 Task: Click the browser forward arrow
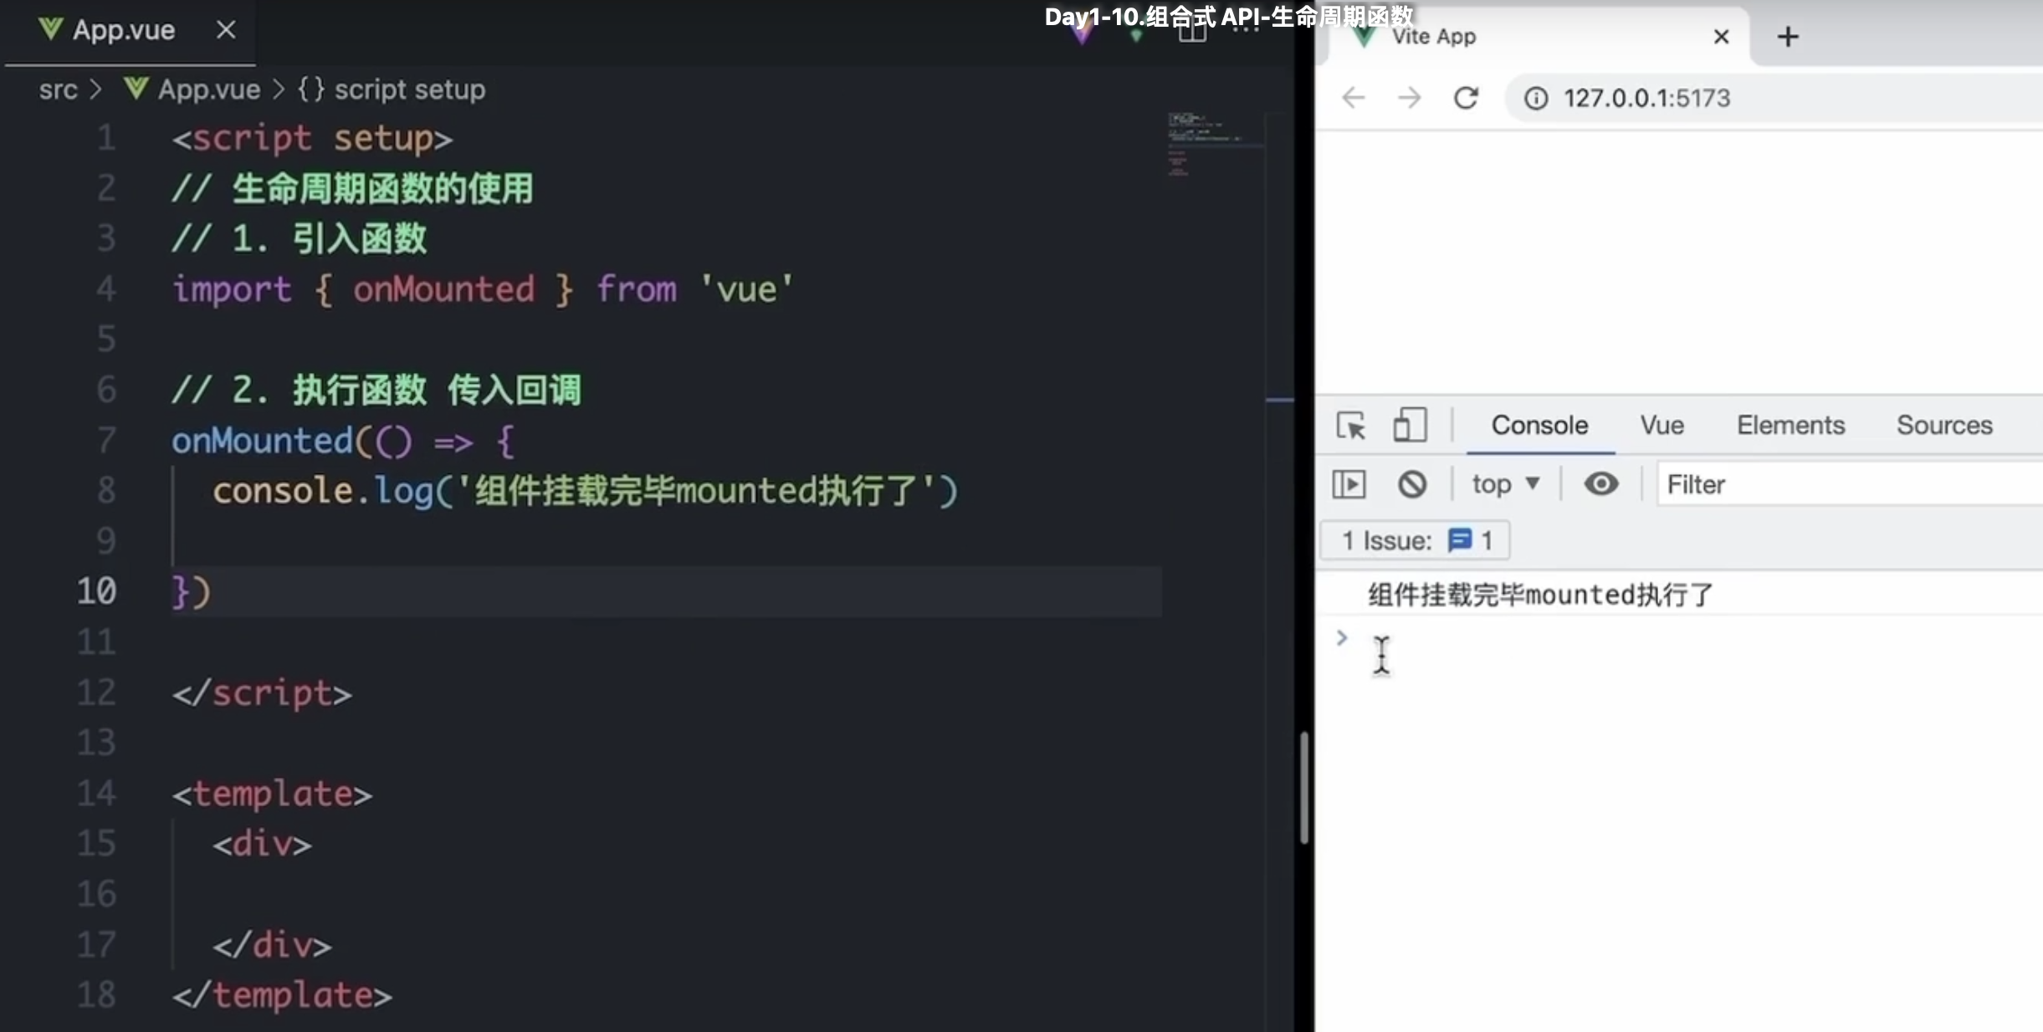(1410, 98)
